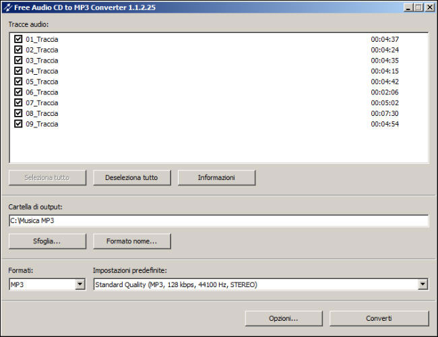Open the Opzioni settings button
This screenshot has height=337, width=438.
[284, 318]
